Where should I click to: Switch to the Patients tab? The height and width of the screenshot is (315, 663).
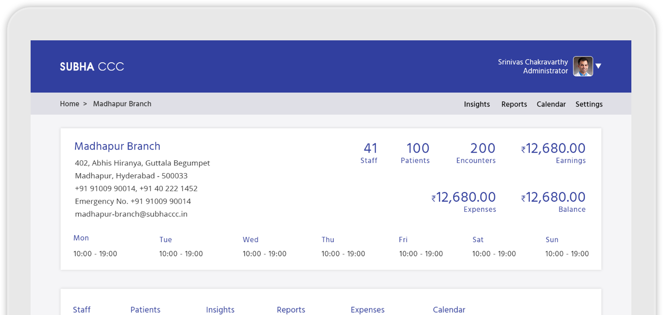[x=145, y=309]
